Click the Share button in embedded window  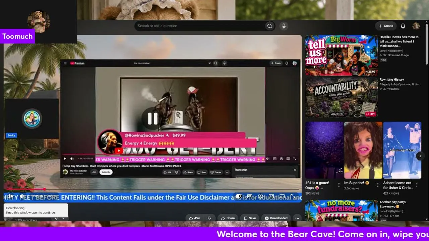188,172
